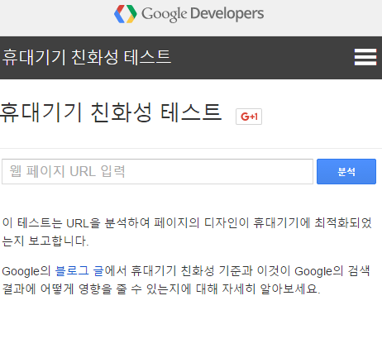Image resolution: width=382 pixels, height=353 pixels.
Task: Click the large page heading 휴대기기 친화성 테스트
Action: (111, 112)
